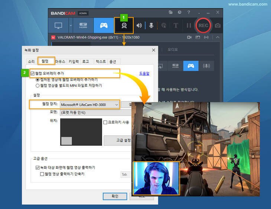Confirm with 확인 button
Viewport: 271px width, 209px height.
click(x=115, y=196)
